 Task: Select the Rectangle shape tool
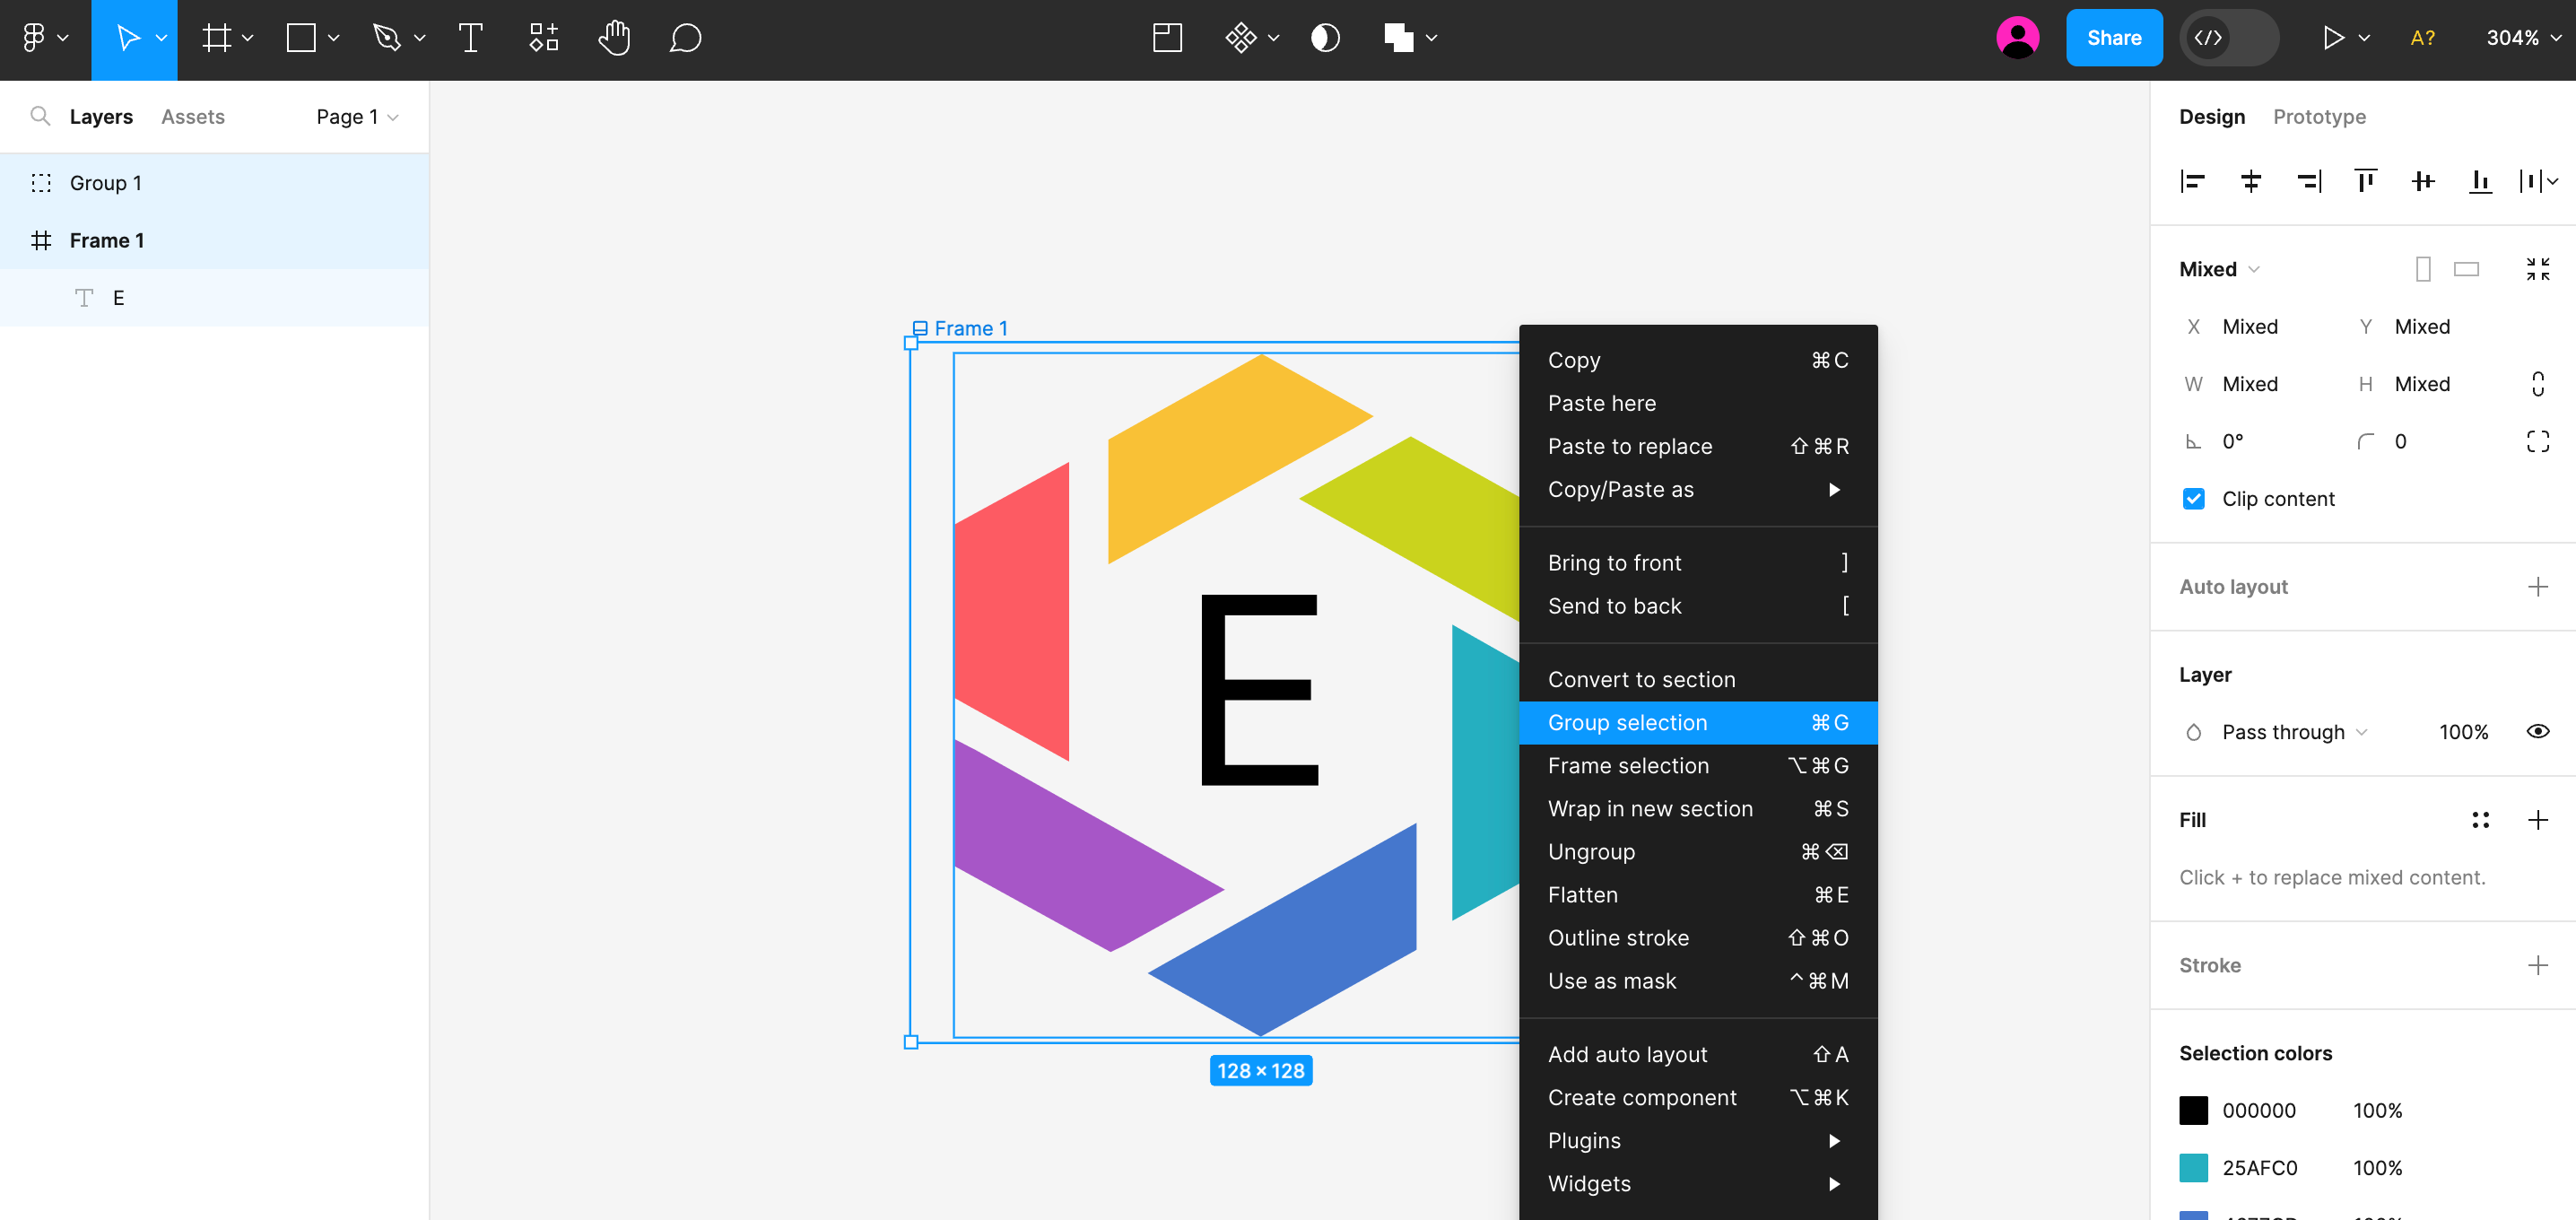click(x=300, y=38)
